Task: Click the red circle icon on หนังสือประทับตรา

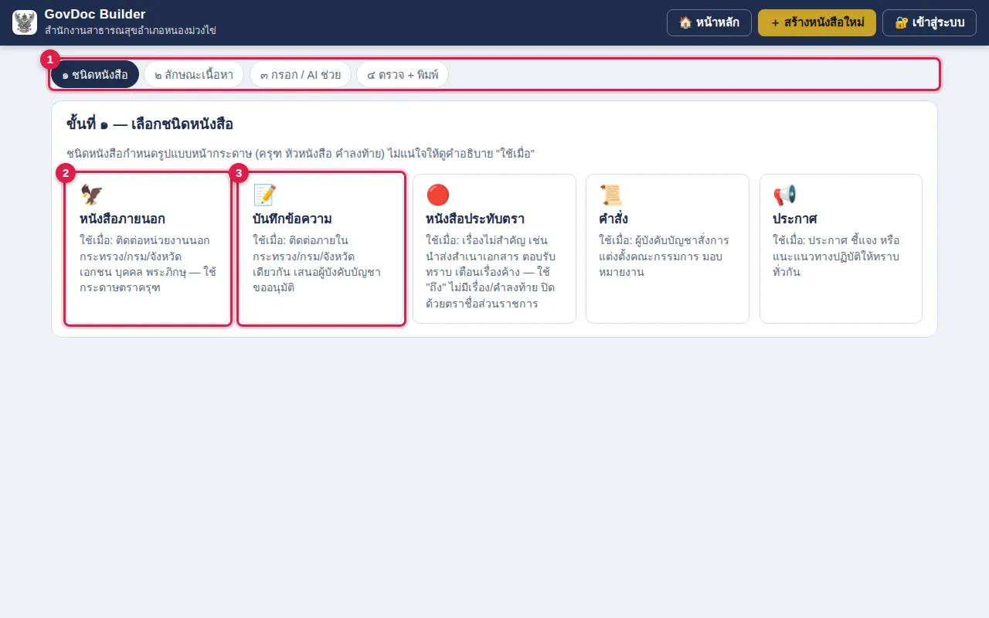Action: 437,195
